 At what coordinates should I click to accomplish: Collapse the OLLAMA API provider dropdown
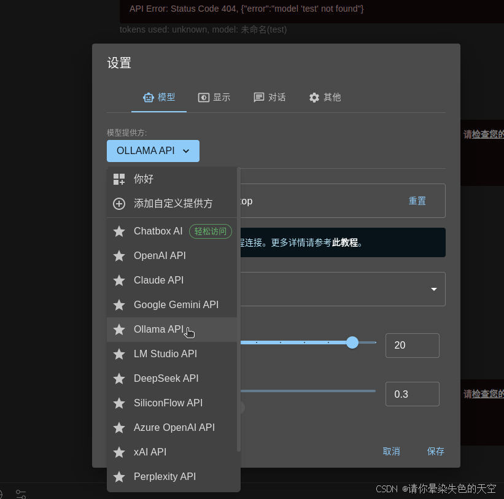[x=153, y=151]
